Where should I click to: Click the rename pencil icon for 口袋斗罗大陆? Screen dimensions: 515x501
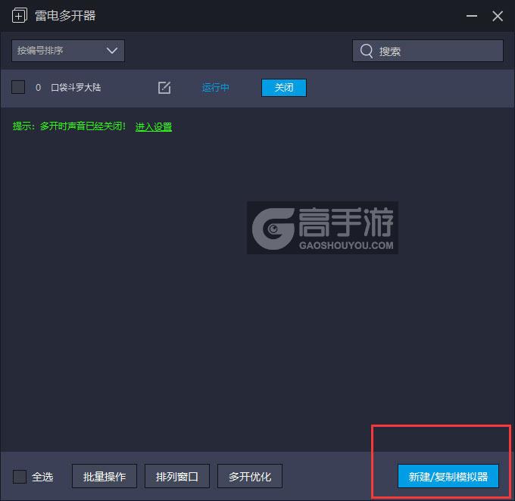[x=164, y=88]
